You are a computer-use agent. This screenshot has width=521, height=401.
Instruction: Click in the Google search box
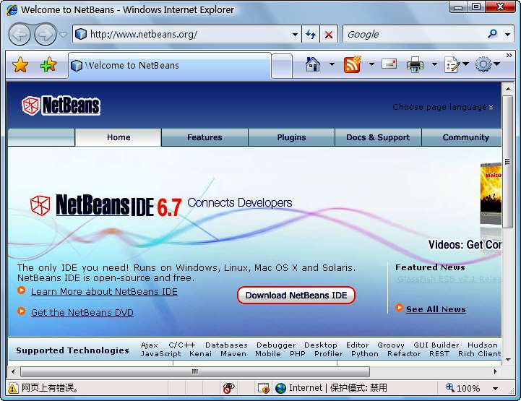pos(412,34)
